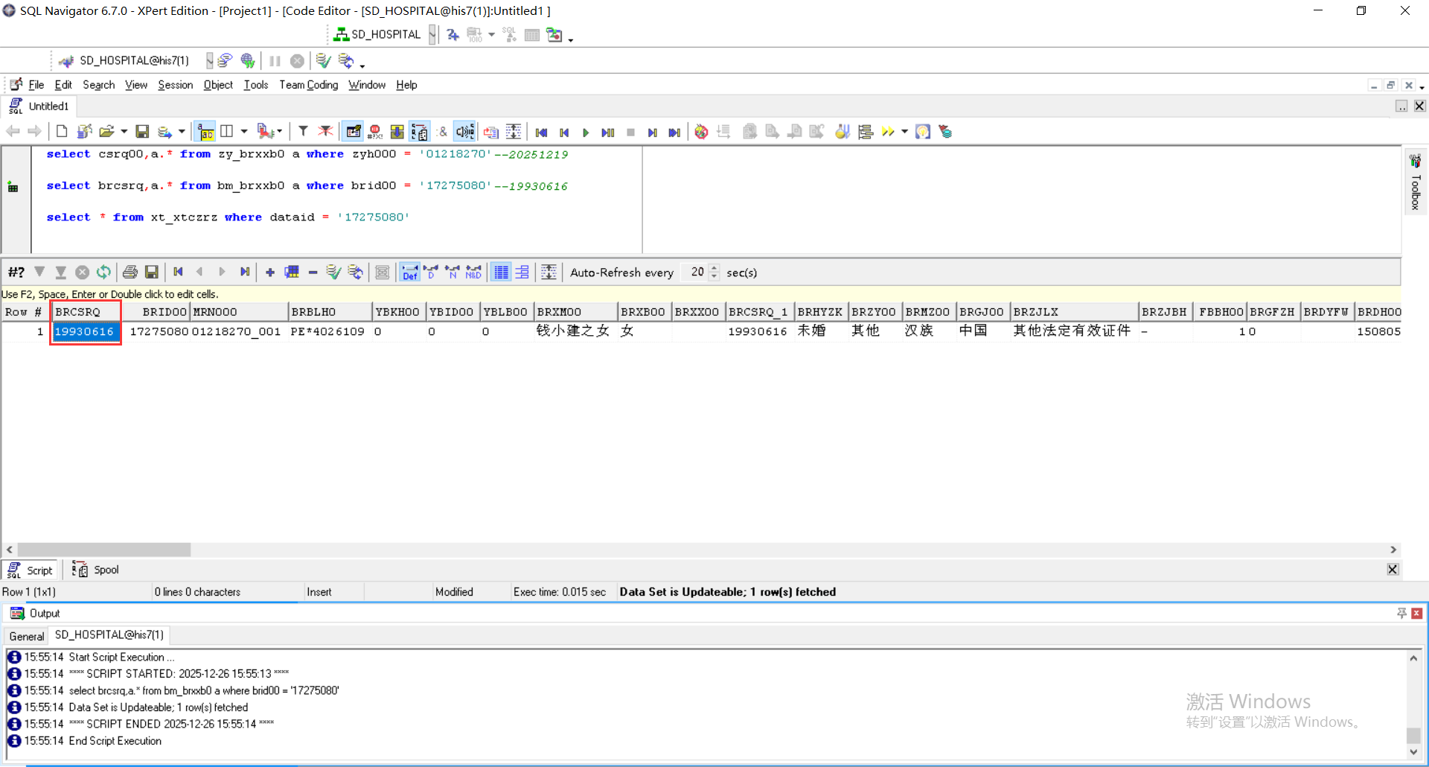Click the New SQL script page icon
1429x767 pixels.
62,132
